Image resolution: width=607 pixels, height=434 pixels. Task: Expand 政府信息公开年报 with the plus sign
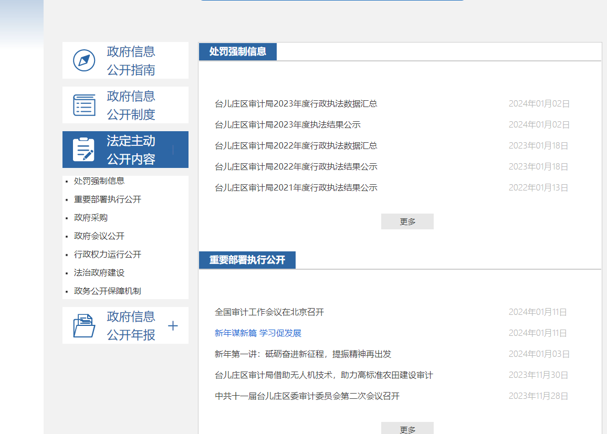point(173,326)
